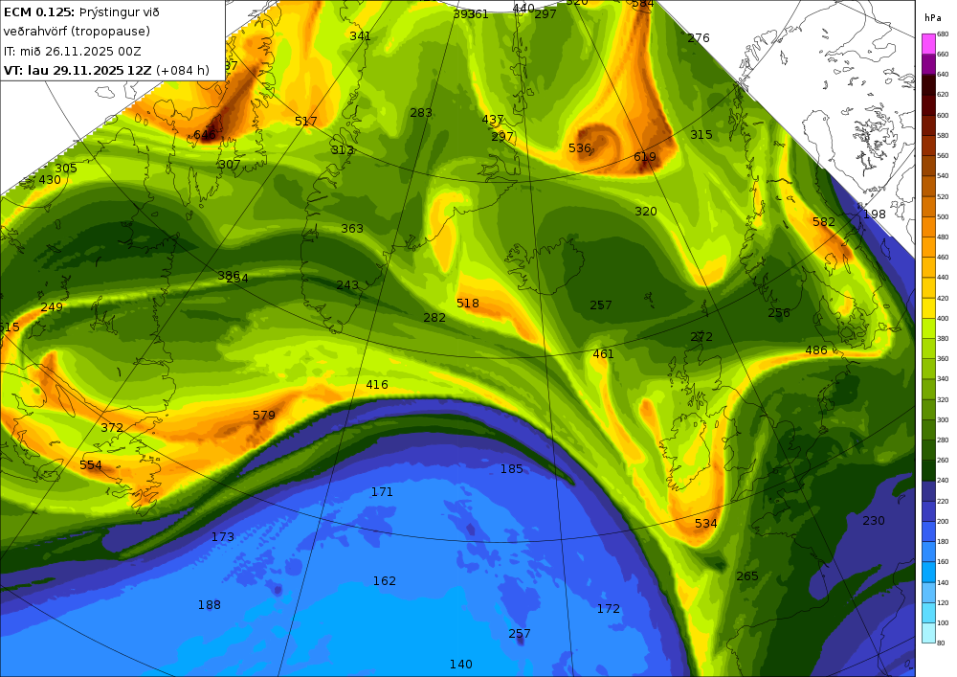The image size is (957, 677).
Task: Click the map value "171"
Action: pyautogui.click(x=382, y=491)
